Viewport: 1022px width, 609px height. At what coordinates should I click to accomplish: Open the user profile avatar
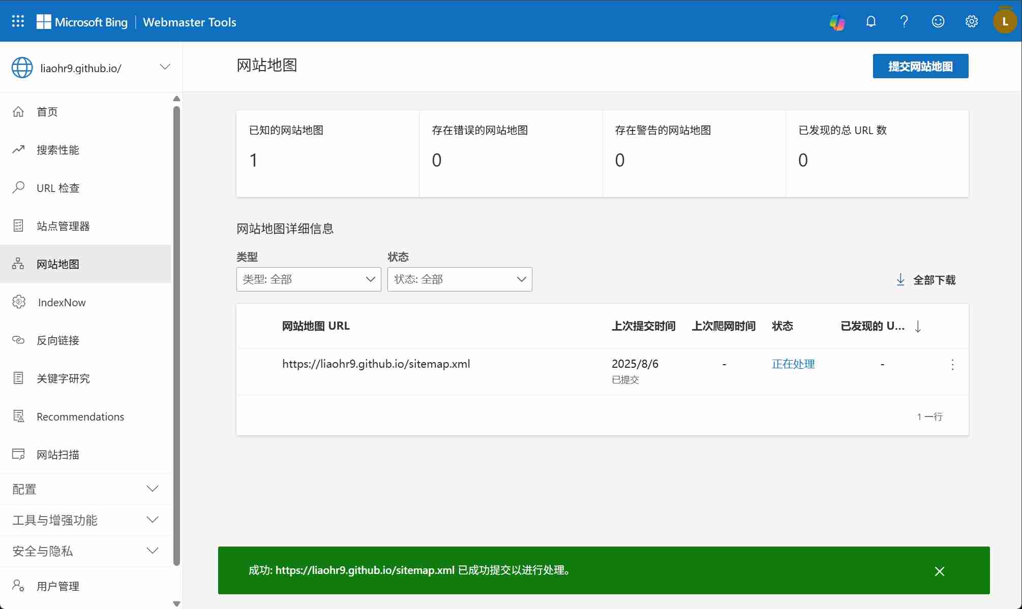pyautogui.click(x=1005, y=21)
